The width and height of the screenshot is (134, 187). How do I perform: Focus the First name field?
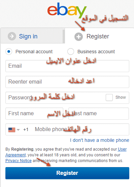(34, 114)
